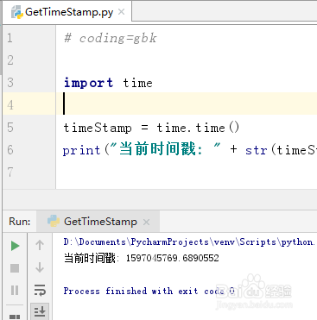
Task: Open the GetTimeStamp.py editor tab
Action: click(x=67, y=12)
